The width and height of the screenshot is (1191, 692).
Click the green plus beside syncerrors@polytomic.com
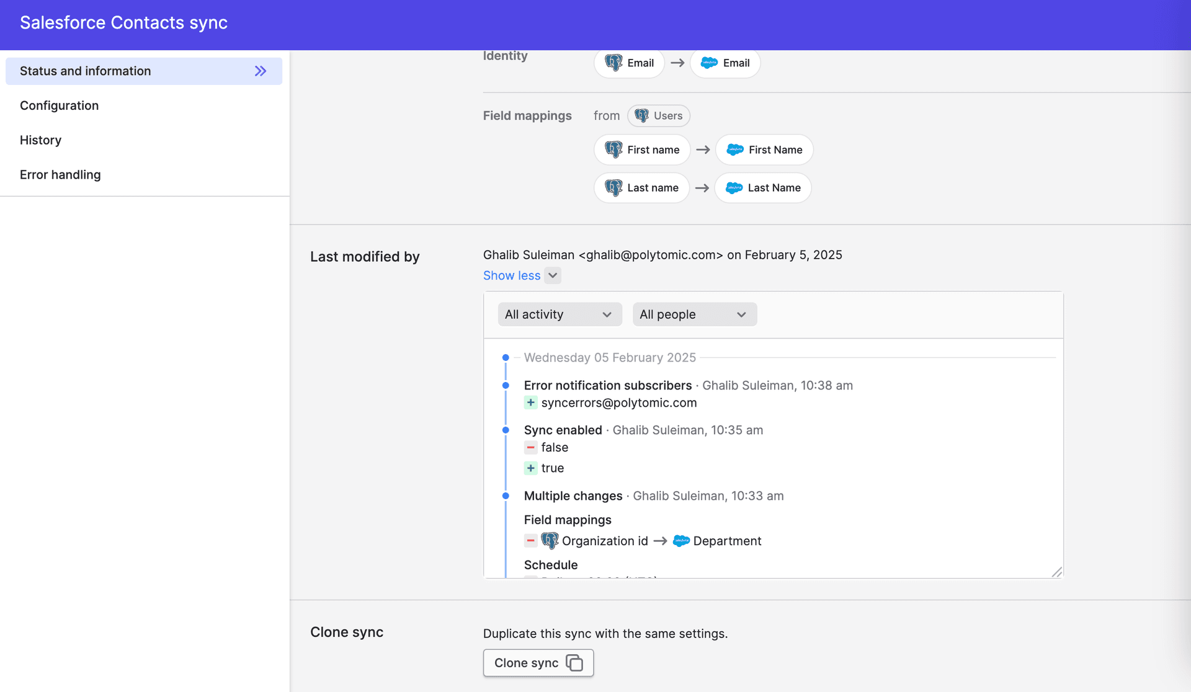point(531,403)
